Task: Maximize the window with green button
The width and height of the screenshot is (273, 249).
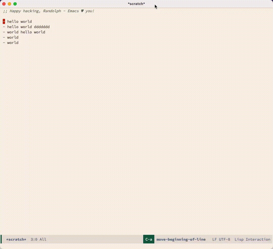Action: tap(15, 4)
